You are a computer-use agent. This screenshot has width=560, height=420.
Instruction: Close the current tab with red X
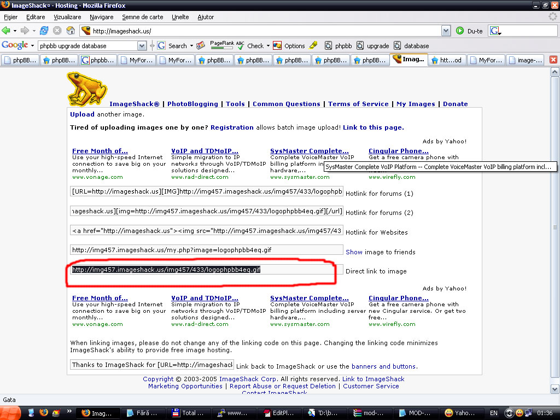[x=553, y=60]
